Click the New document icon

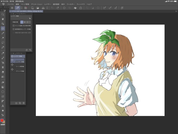pos(32,8)
